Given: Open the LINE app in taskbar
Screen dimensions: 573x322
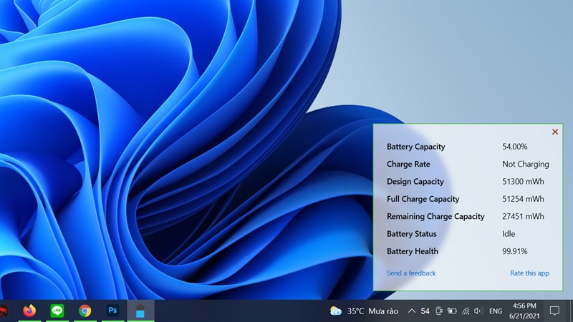Looking at the screenshot, I should pos(57,311).
